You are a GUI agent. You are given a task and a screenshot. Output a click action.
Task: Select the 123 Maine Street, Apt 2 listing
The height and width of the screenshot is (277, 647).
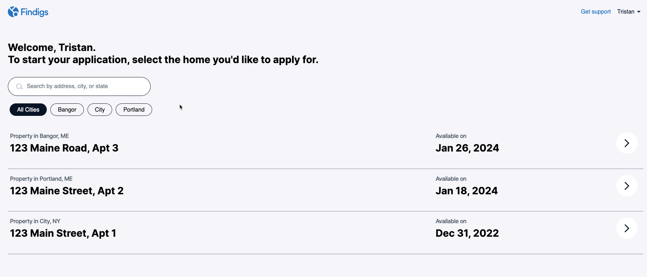coord(67,191)
